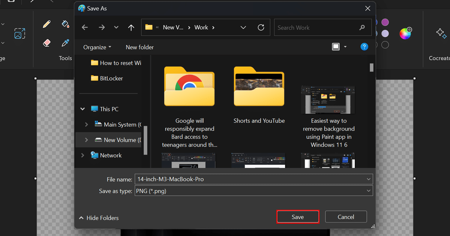Click the Cocreator sparkle icon
The image size is (450, 236).
click(x=441, y=33)
